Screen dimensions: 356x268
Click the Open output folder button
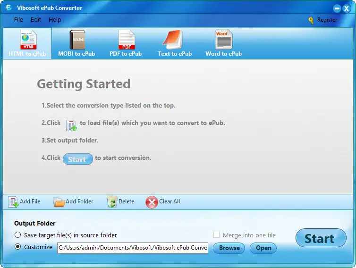[x=263, y=248]
